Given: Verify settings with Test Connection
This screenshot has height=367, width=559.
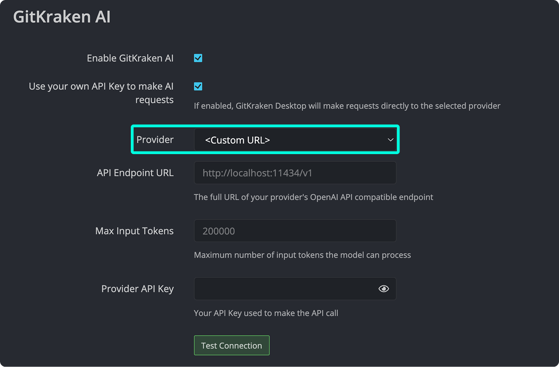Looking at the screenshot, I should click(231, 345).
